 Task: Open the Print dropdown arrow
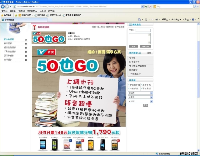(x=160, y=19)
